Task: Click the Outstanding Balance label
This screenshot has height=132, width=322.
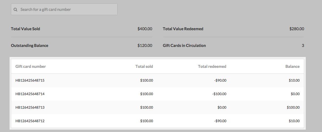Action: pos(30,46)
